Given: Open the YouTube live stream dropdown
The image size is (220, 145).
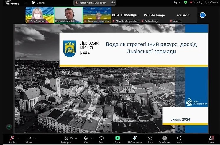Looking at the screenshot, I should 211,2.
